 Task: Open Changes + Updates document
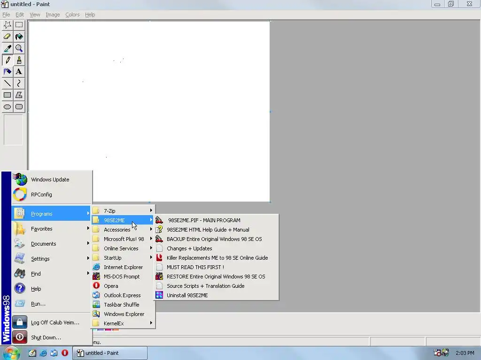[217, 248]
